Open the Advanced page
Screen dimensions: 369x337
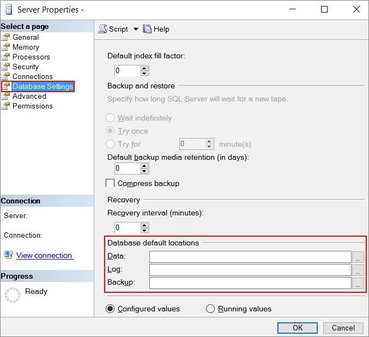tap(29, 97)
